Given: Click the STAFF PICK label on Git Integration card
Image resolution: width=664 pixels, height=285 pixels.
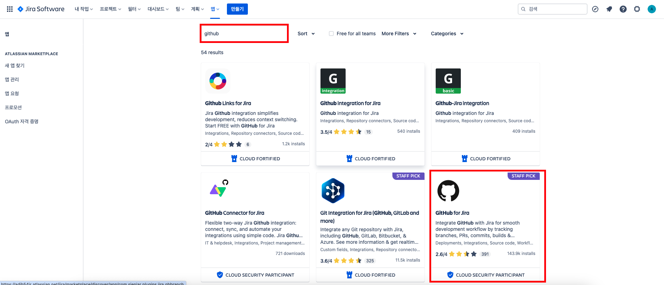Looking at the screenshot, I should (408, 176).
